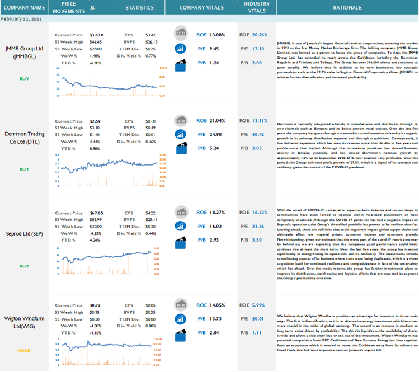The height and width of the screenshot is (372, 419).
Task: Select Derrimon WoW value 4.44%
Action: click(95, 142)
